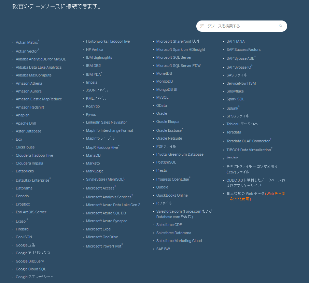This screenshot has height=283, width=309.
Task: Choose Cloudera Hadoop Hive
Action: coord(34,155)
